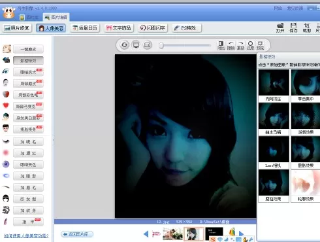Image resolution: width=320 pixels, height=242 pixels.
Task: Click the rotate refresh round icon
Action: (124, 45)
